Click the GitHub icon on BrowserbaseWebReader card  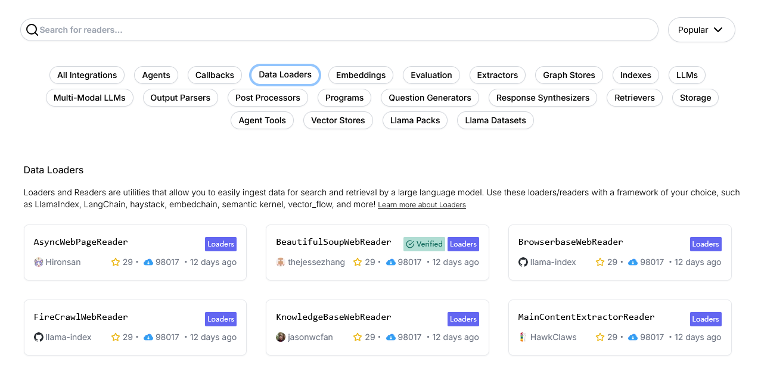523,262
